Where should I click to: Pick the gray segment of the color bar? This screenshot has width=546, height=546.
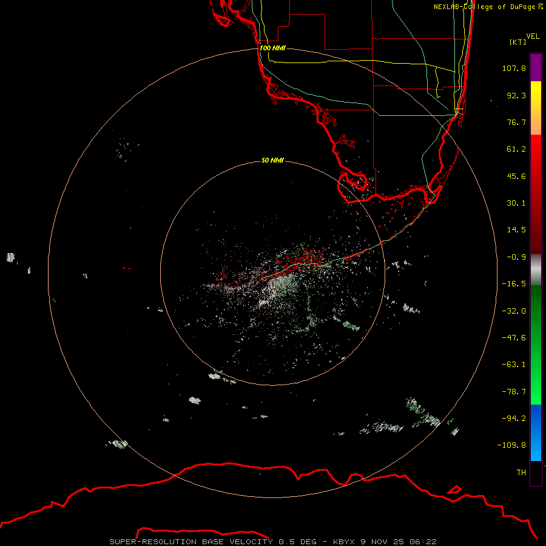coord(536,270)
